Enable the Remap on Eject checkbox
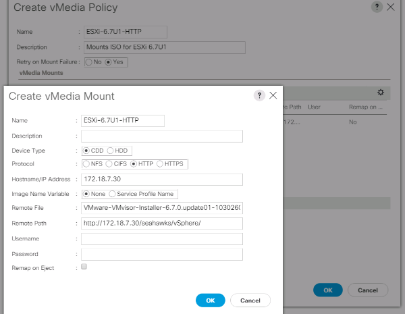405x314 pixels. pos(84,267)
